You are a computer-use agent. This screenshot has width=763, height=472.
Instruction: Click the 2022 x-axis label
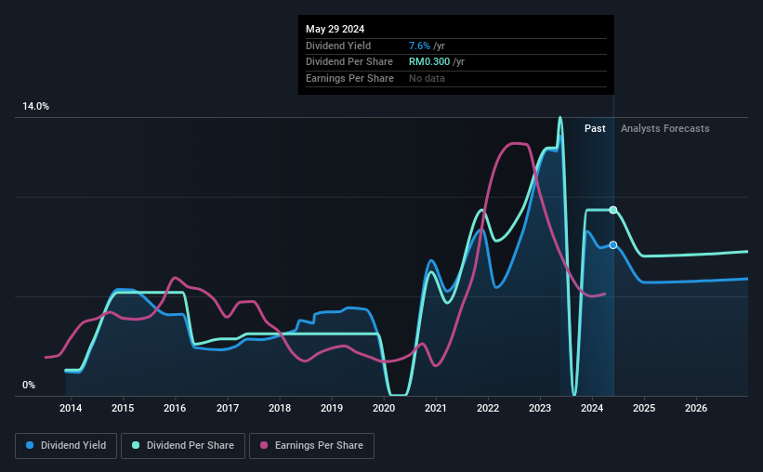(x=488, y=408)
